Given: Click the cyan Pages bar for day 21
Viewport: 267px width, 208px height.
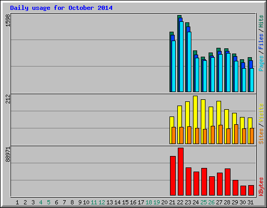Looking at the screenshot, I should click(x=174, y=66).
